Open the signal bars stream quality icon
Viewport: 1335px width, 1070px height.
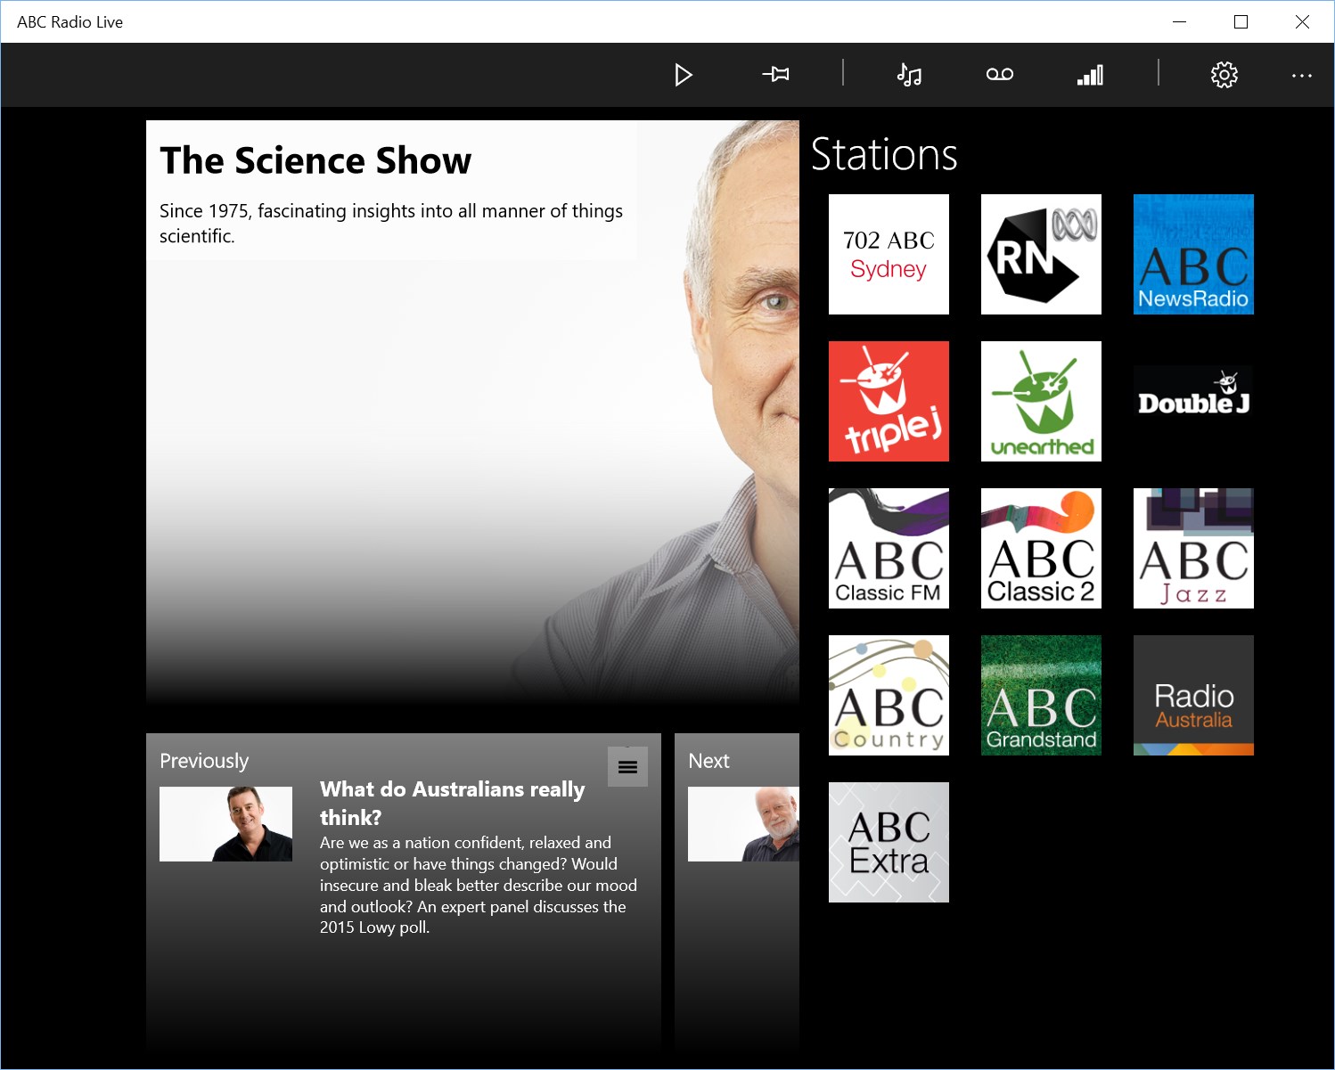pos(1090,75)
